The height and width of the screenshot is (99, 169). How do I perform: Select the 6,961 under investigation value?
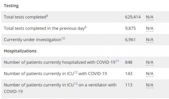pyautogui.click(x=130, y=40)
